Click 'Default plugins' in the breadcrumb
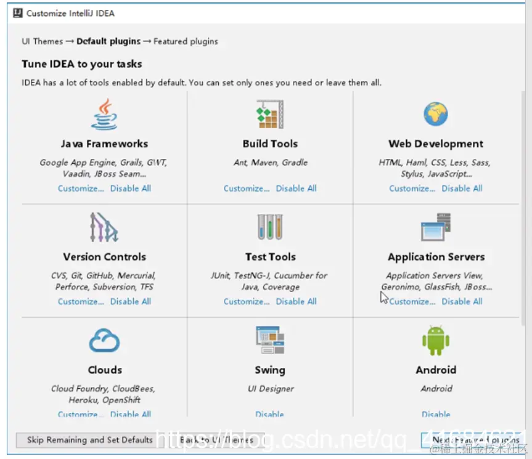Viewport: 532px width, 459px height. pyautogui.click(x=108, y=41)
